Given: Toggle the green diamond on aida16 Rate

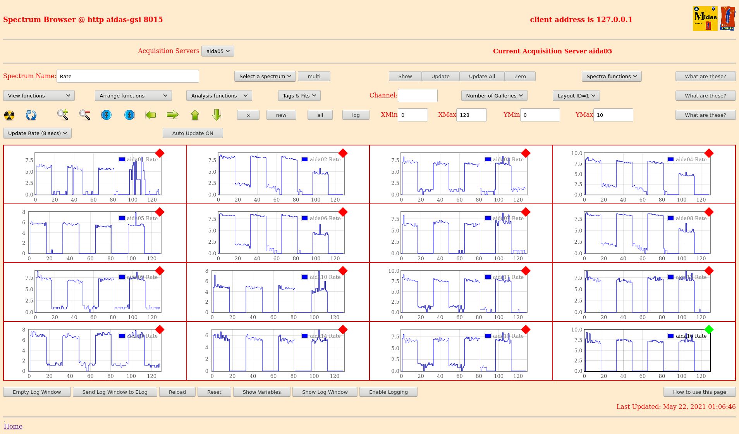Looking at the screenshot, I should 709,330.
